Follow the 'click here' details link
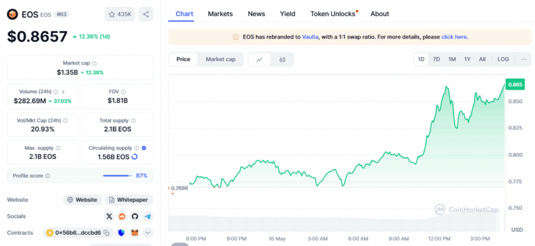 pos(454,37)
